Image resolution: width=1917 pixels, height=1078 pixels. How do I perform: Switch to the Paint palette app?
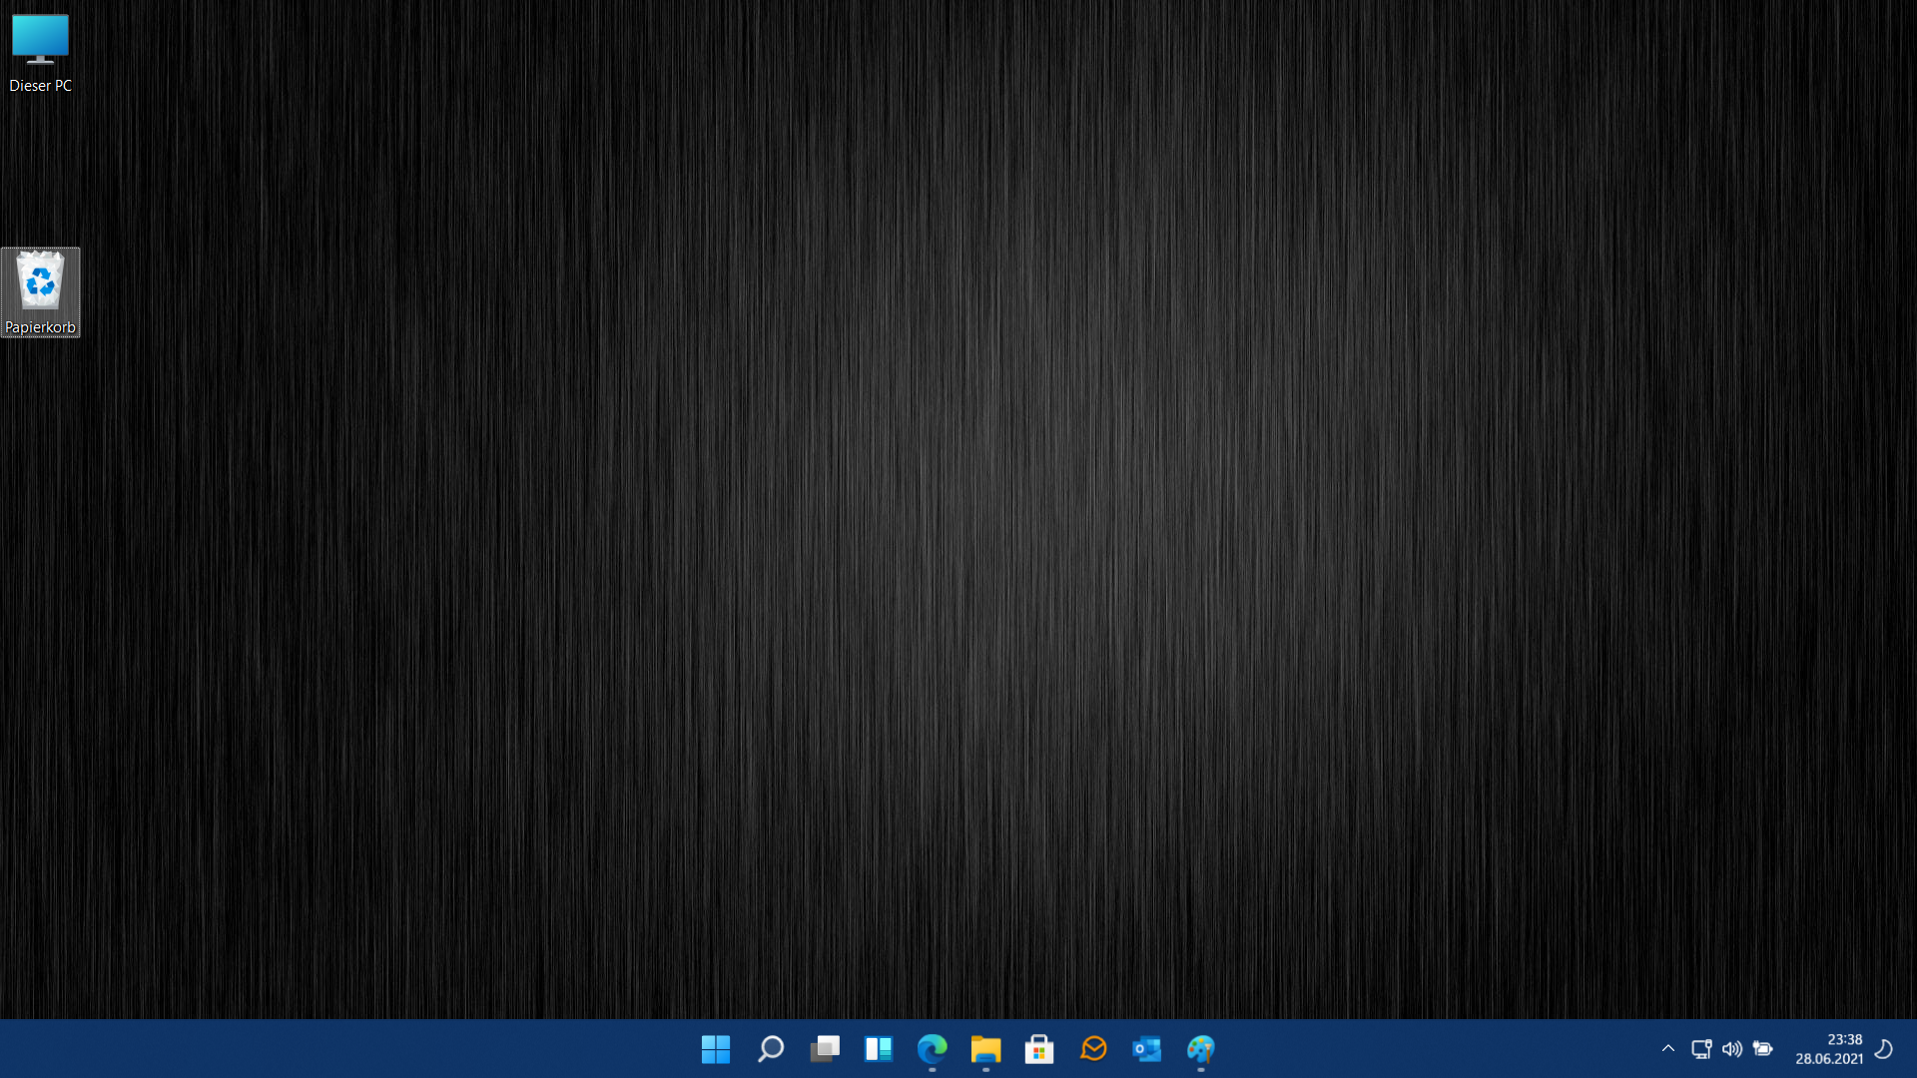click(x=1200, y=1049)
